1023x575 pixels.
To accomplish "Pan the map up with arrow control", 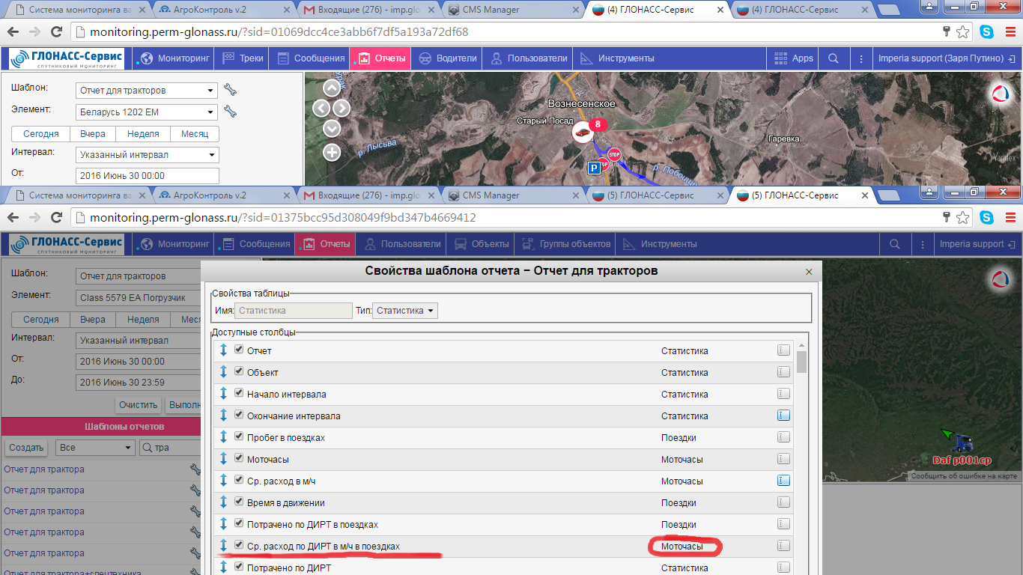I will pos(332,88).
